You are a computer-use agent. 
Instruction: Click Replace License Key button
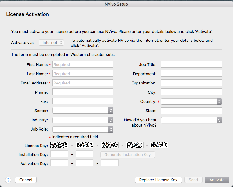158,180
